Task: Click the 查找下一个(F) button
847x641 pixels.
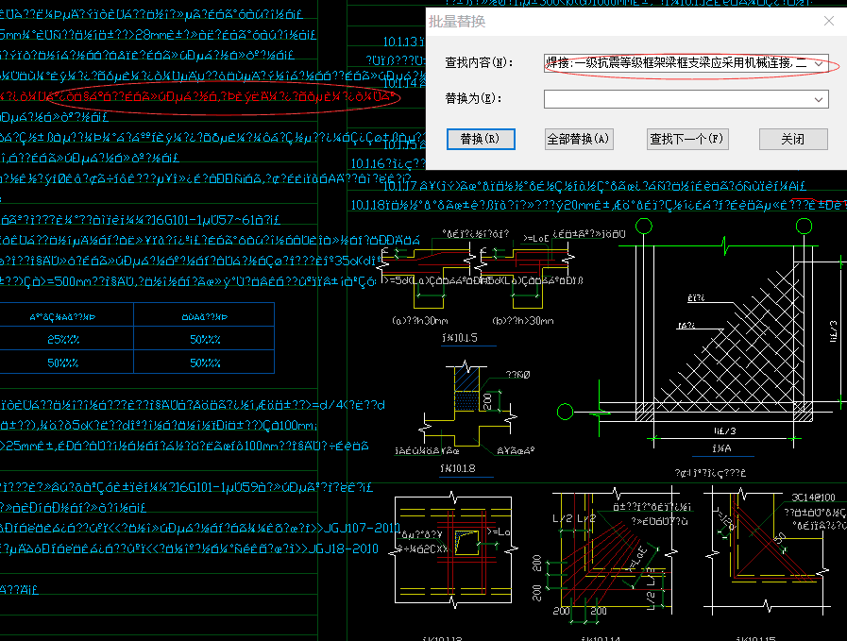Action: pyautogui.click(x=687, y=139)
